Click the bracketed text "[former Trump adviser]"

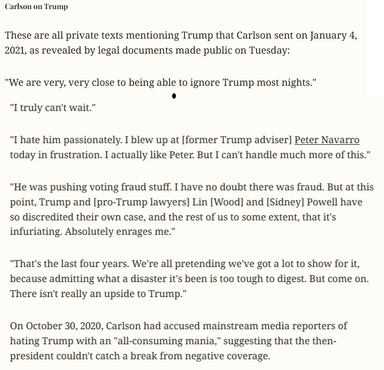(237, 140)
